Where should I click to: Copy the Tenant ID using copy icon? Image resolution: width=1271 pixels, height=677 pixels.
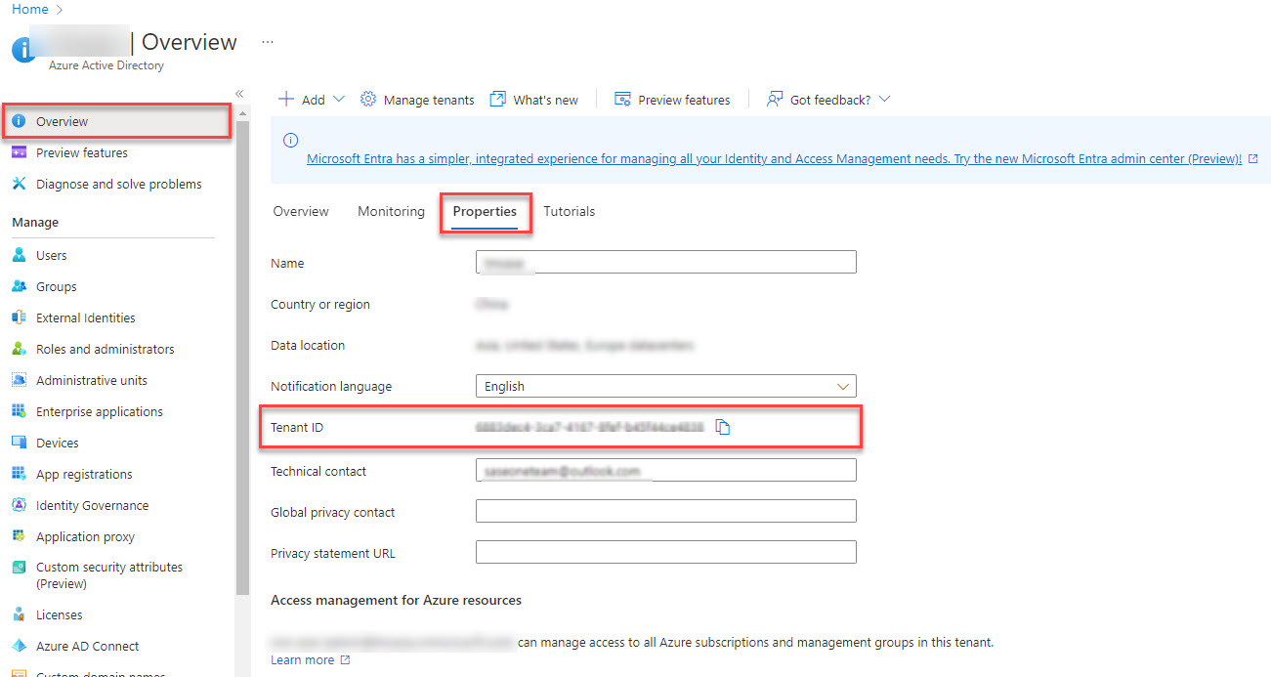pos(723,427)
